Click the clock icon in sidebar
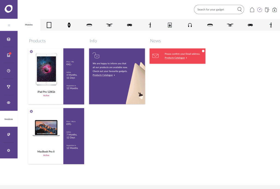Image resolution: width=280 pixels, height=189 pixels. pyautogui.click(x=8, y=71)
